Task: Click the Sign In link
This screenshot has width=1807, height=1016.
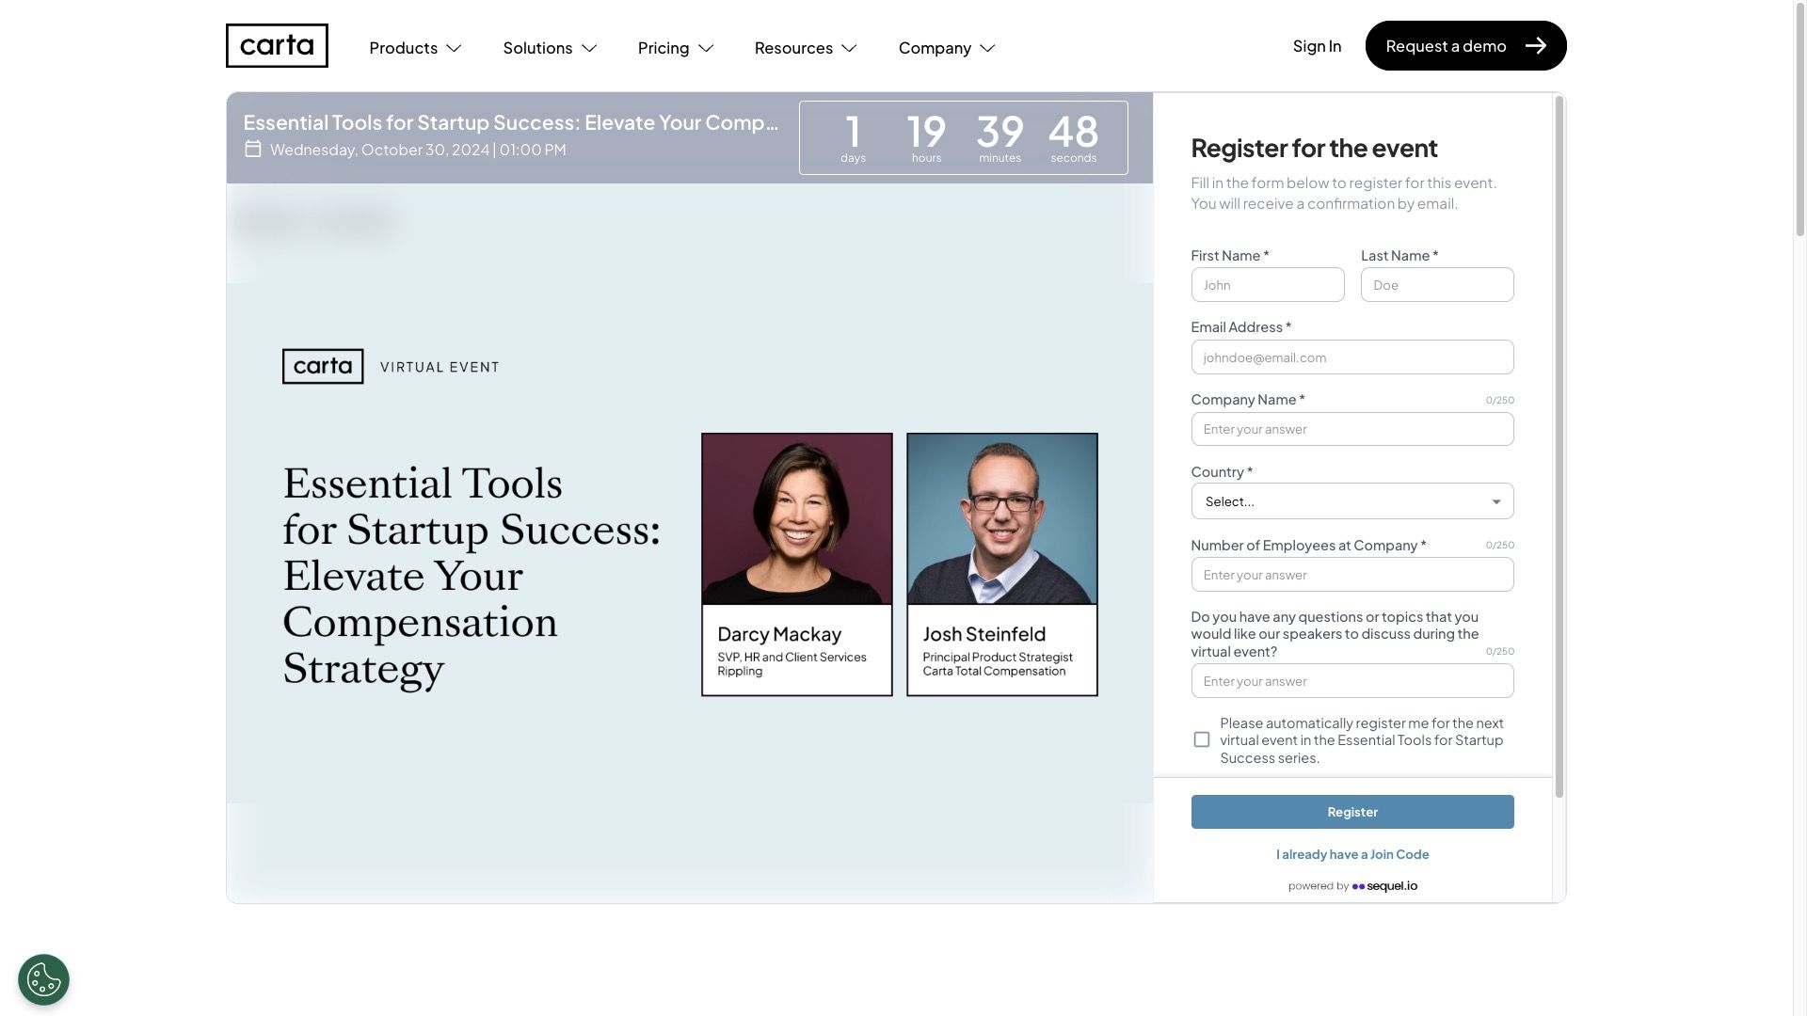Action: click(x=1317, y=46)
